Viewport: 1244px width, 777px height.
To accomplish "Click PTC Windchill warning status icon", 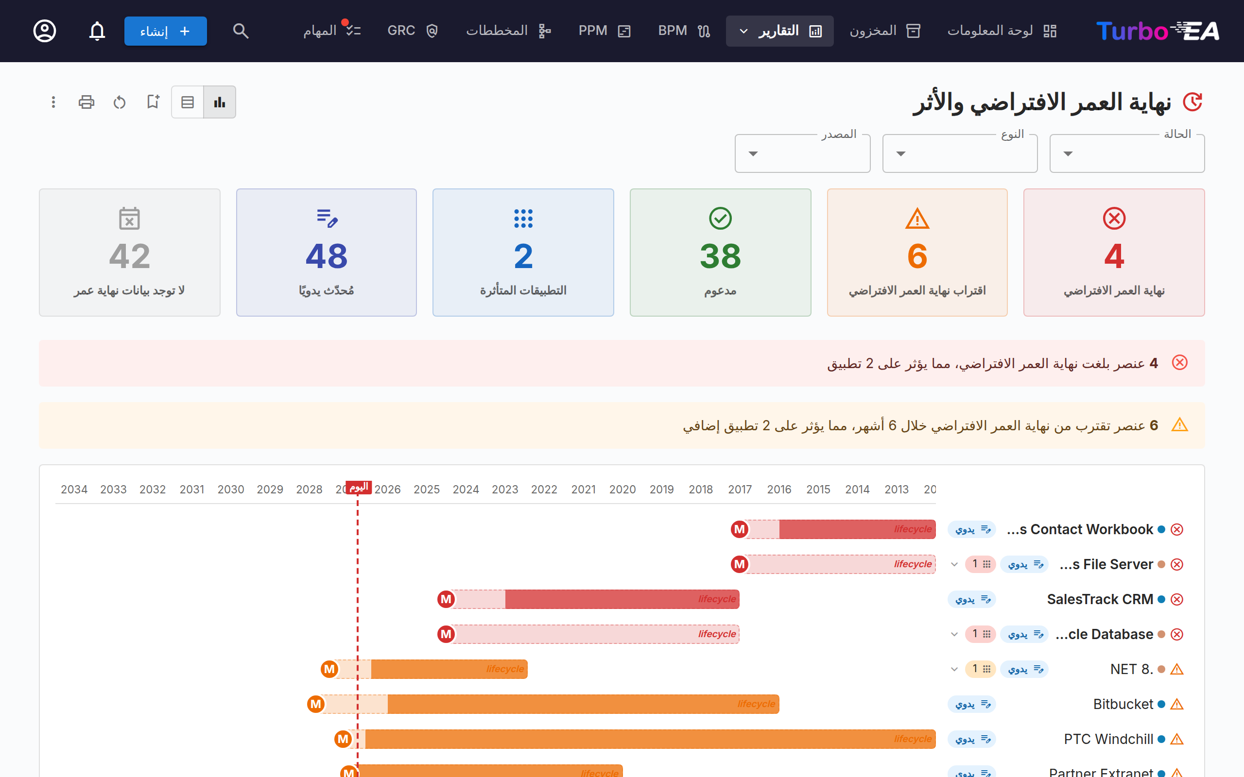I will (1177, 739).
